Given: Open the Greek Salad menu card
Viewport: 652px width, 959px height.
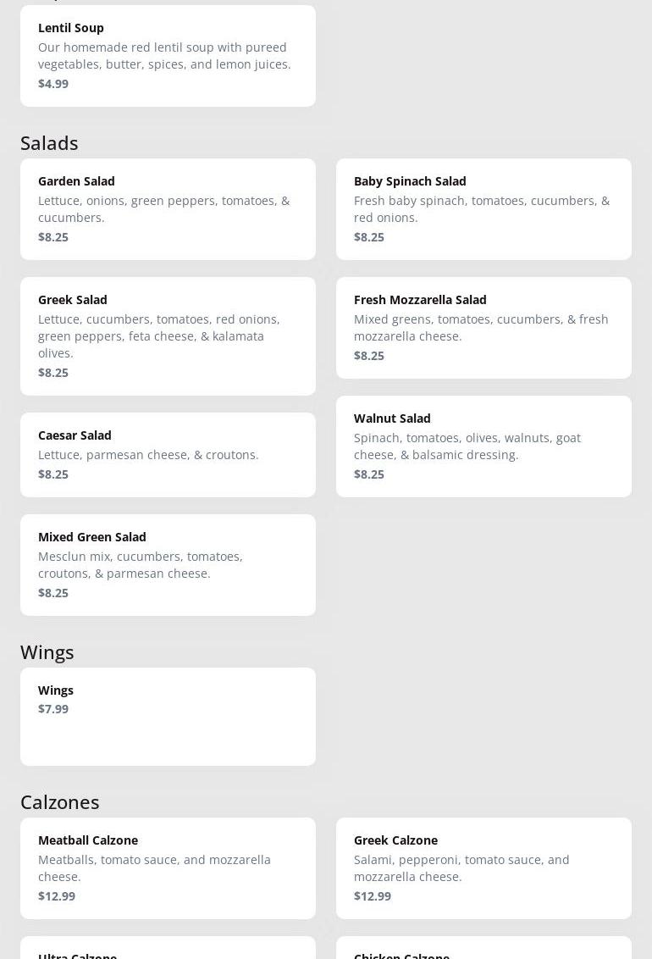Looking at the screenshot, I should 168,335.
